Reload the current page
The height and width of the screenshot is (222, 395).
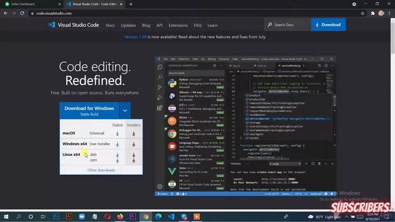(22, 13)
